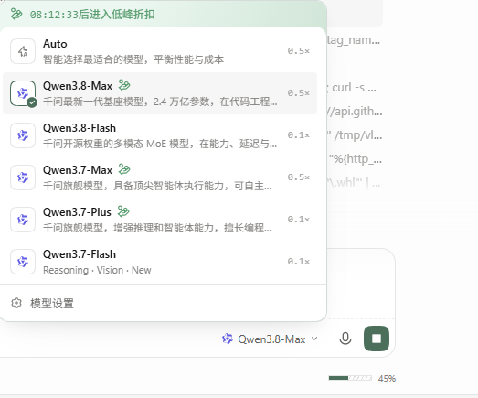Choose the Qwen3.7-Max model

coord(160,177)
